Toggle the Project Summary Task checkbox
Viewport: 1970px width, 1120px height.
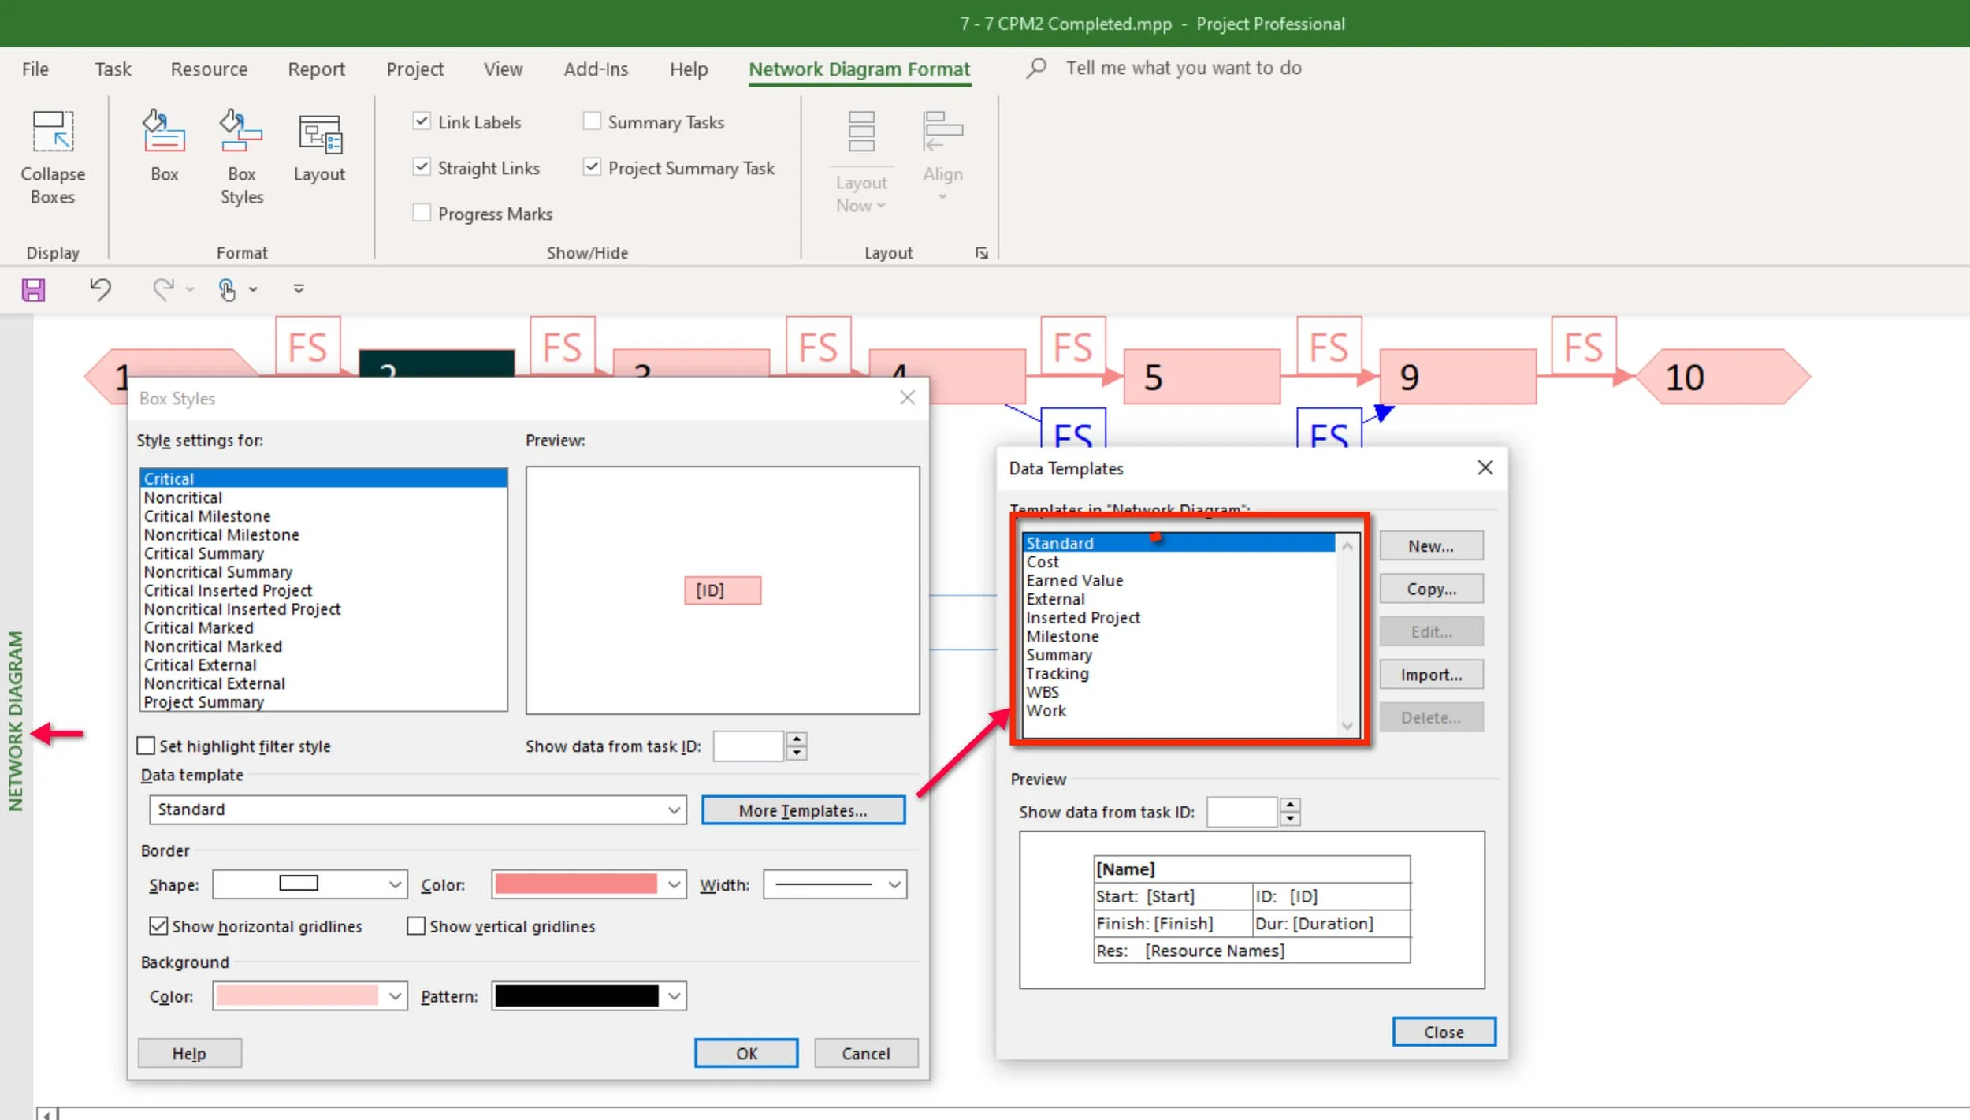tap(592, 167)
